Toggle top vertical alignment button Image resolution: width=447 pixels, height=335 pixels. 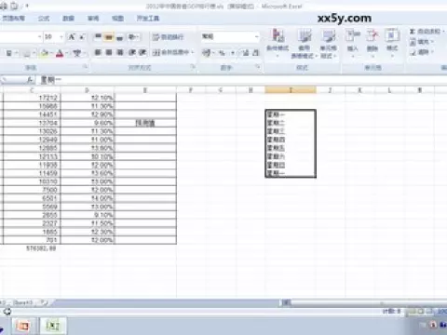pos(98,37)
